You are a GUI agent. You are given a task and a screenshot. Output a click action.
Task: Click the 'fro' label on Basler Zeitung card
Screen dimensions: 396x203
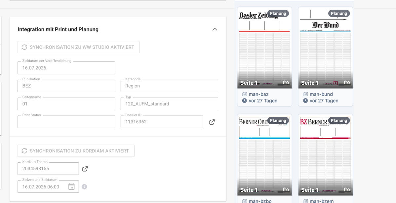(x=286, y=83)
